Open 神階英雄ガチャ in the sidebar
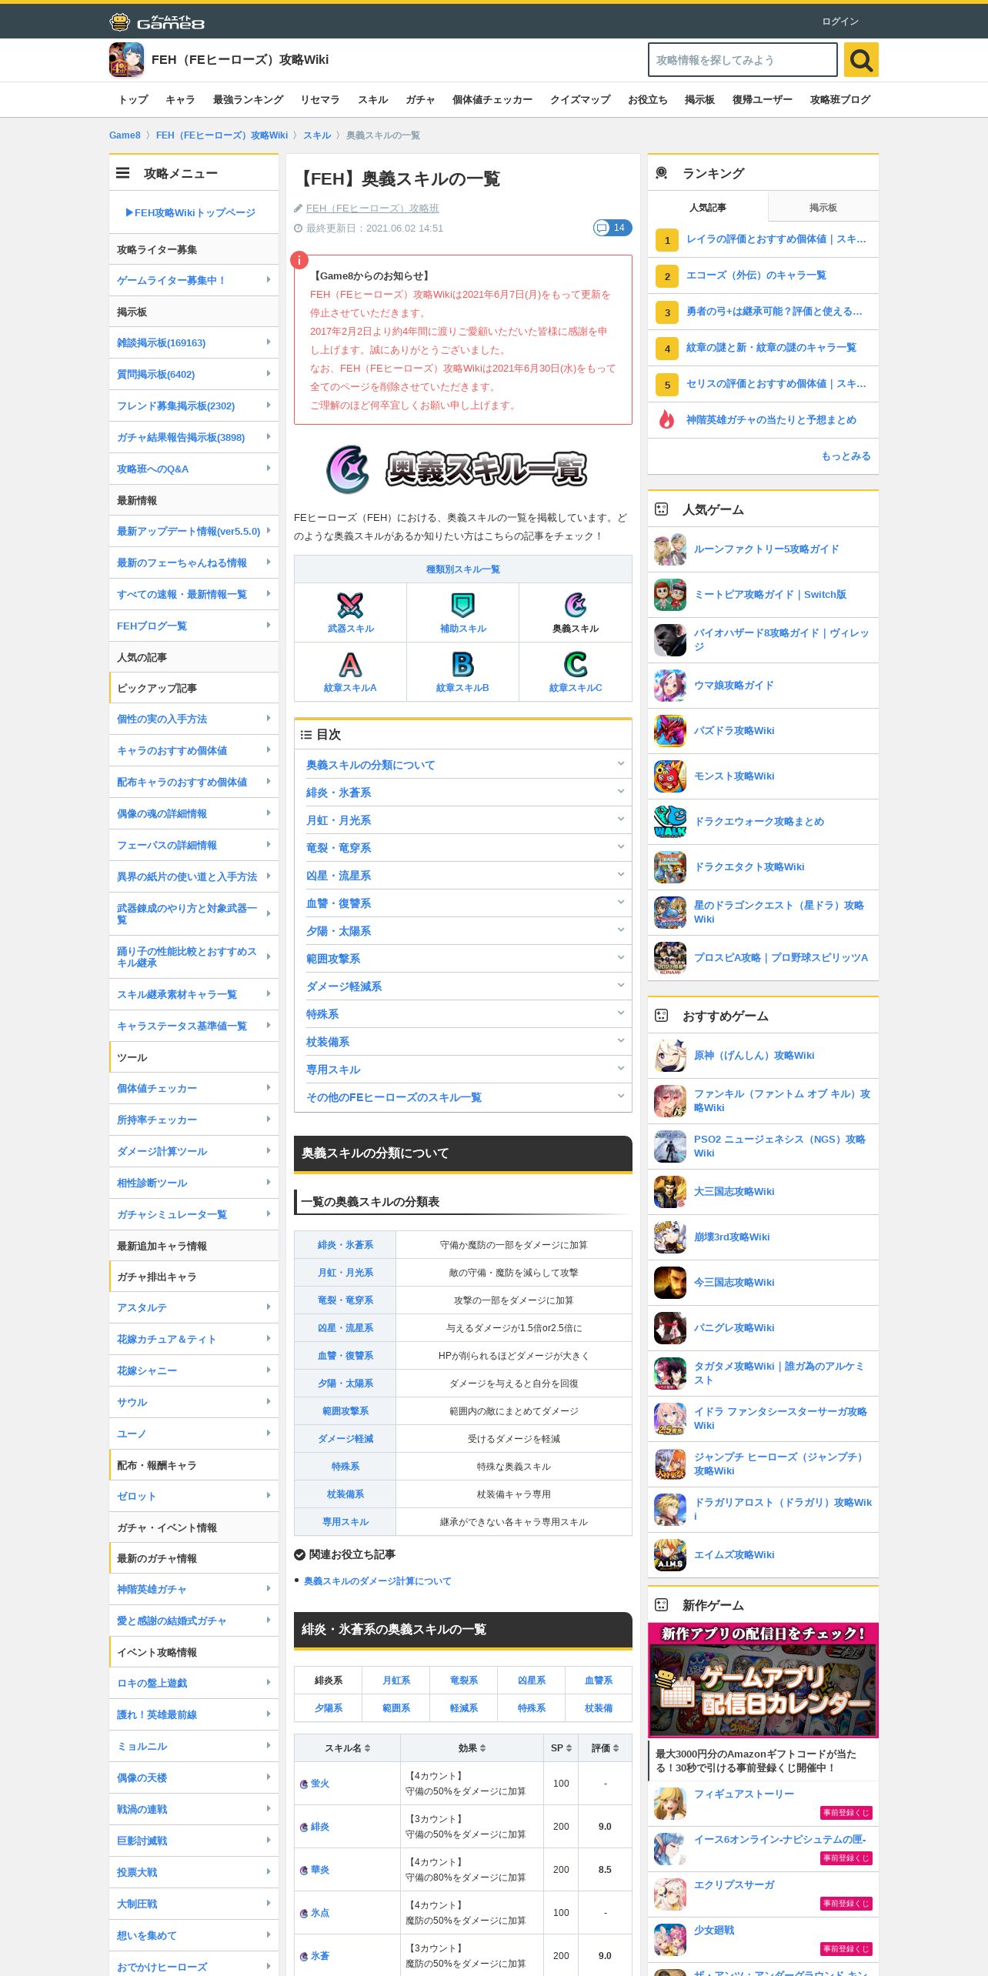Screen dimensions: 988x1976 coord(194,1589)
